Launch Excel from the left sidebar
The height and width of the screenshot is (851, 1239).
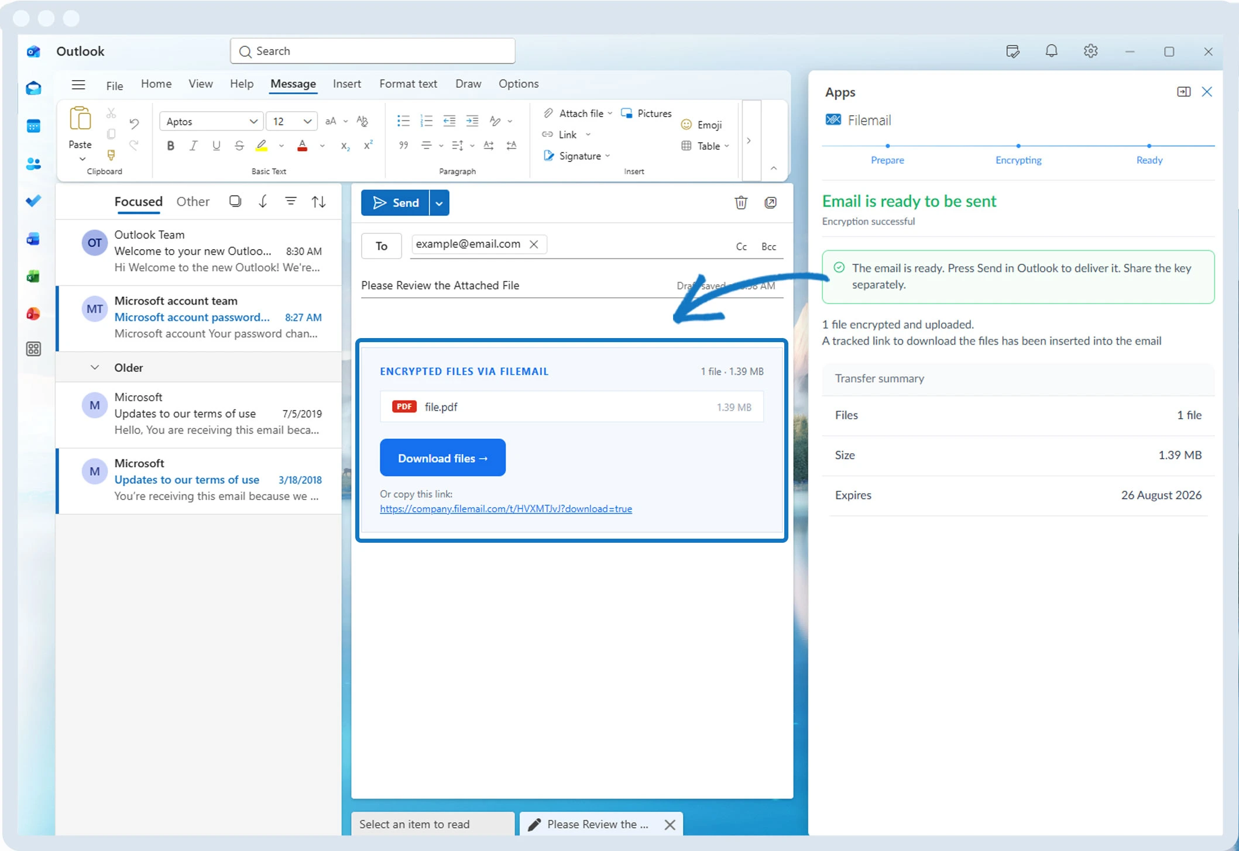tap(33, 276)
